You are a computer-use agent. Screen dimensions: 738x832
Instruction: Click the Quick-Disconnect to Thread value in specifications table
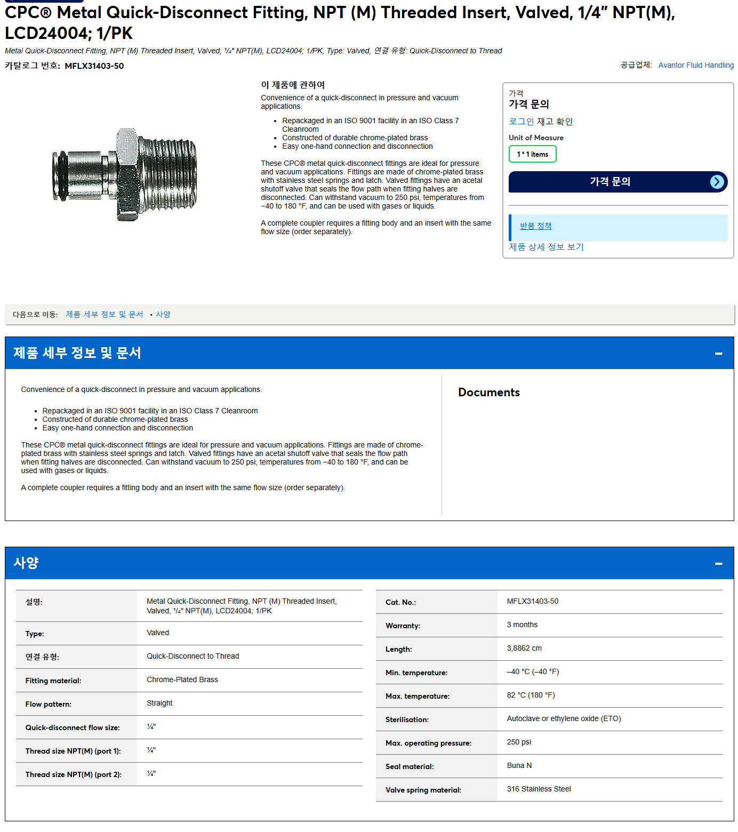tap(193, 656)
